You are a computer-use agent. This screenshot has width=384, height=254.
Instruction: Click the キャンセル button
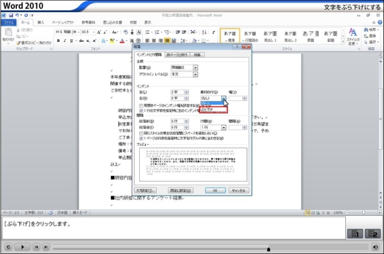pos(239,190)
